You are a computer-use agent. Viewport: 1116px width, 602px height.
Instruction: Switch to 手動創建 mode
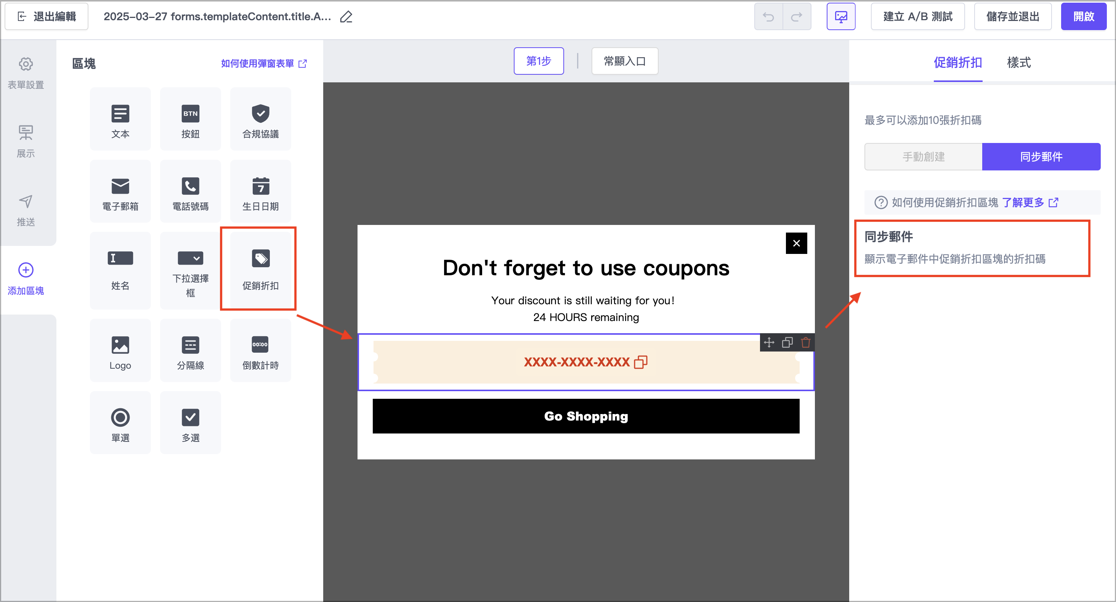click(x=923, y=156)
